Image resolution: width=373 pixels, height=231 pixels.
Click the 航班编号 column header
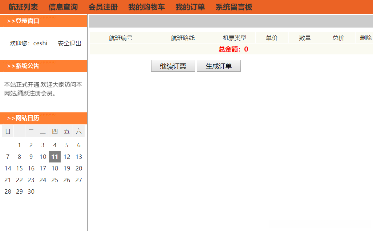tap(121, 38)
